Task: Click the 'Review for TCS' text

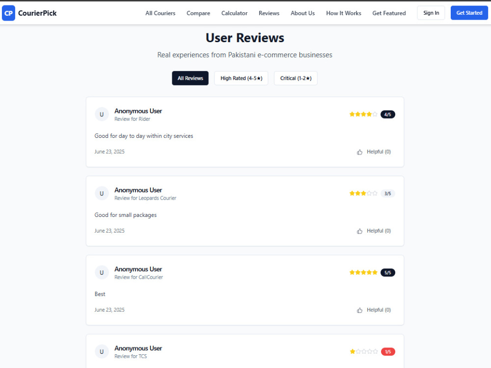Action: 131,356
